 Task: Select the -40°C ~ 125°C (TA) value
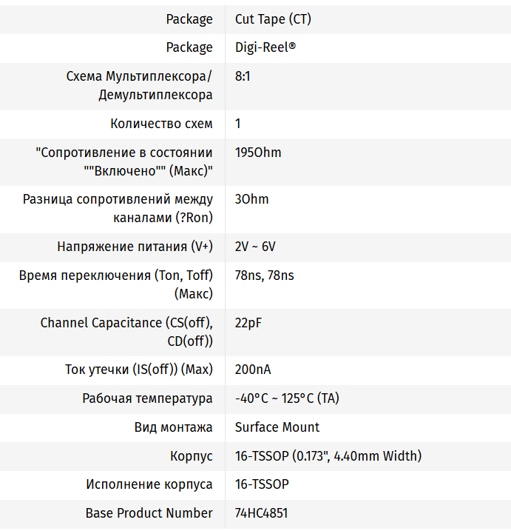click(x=287, y=398)
